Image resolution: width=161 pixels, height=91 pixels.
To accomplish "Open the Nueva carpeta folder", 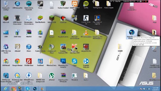I will (109, 4).
